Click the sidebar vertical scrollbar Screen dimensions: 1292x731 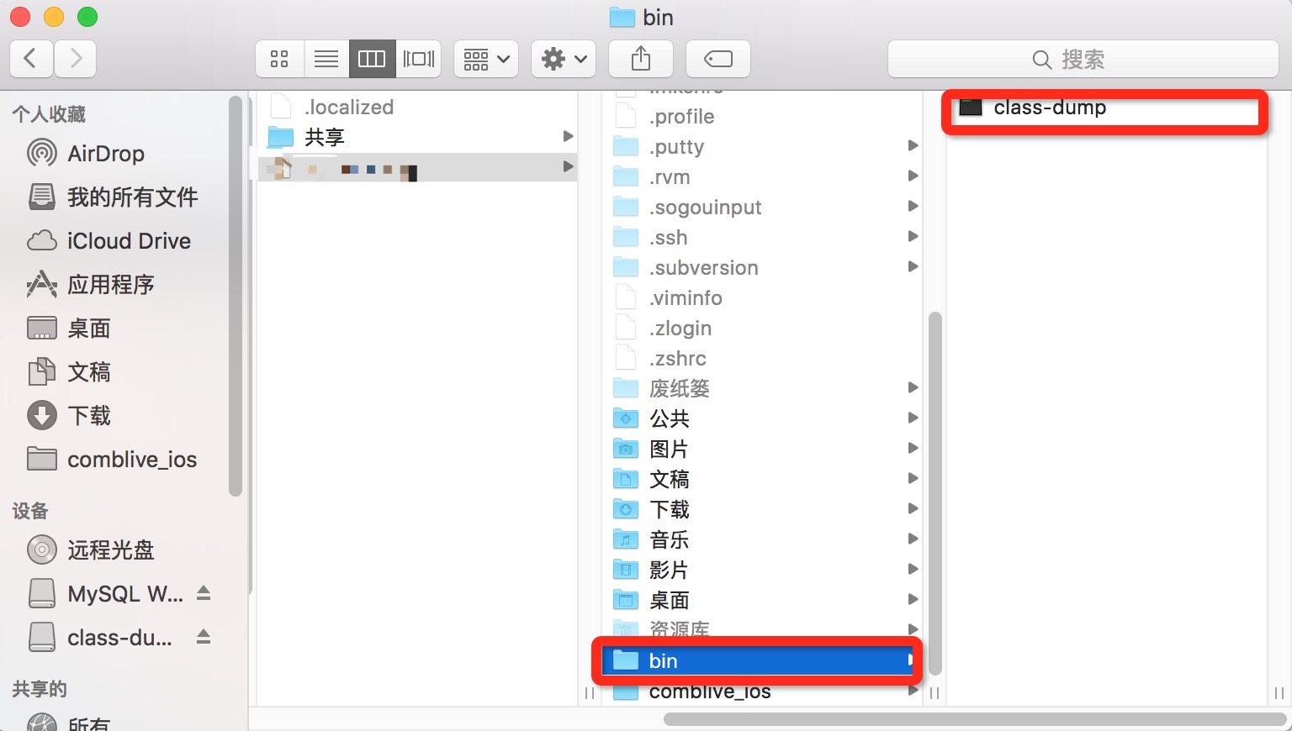[235, 296]
